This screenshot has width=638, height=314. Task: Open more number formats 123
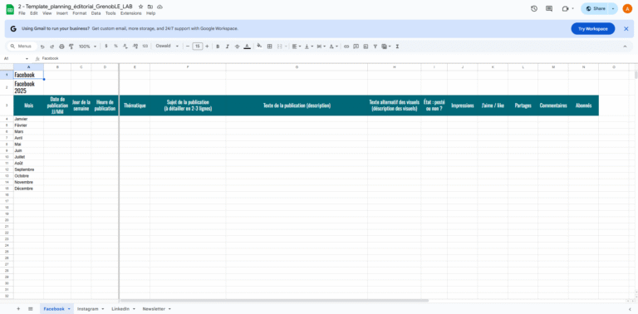click(145, 47)
